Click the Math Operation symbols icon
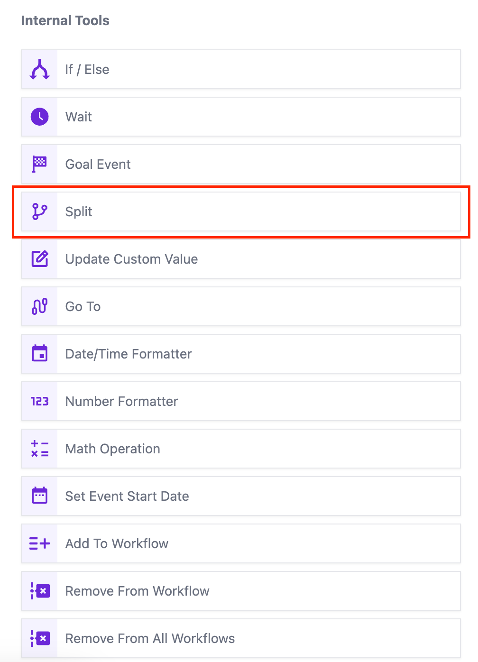This screenshot has width=478, height=662. pos(40,449)
